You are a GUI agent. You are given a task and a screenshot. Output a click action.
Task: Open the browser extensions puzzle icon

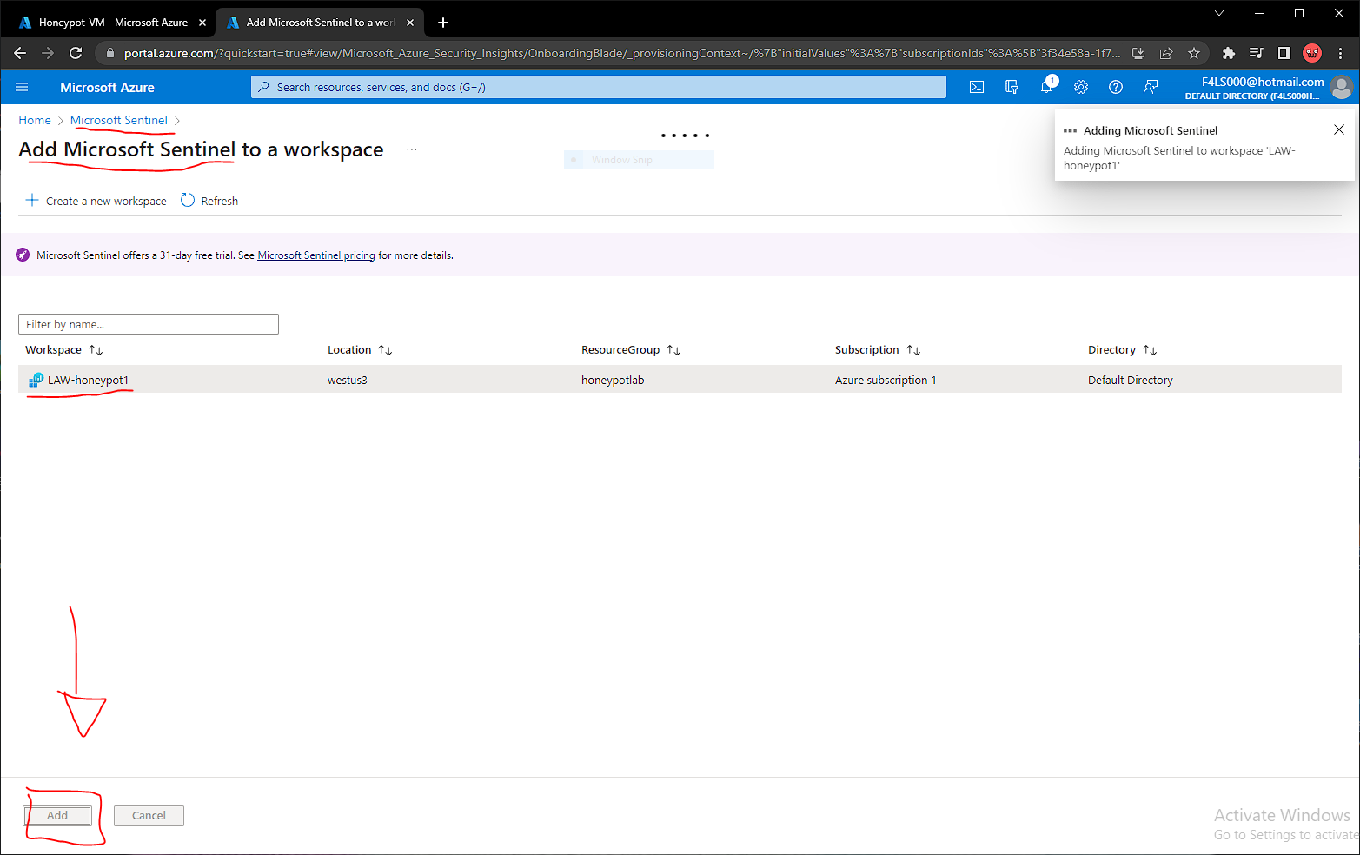(1228, 53)
